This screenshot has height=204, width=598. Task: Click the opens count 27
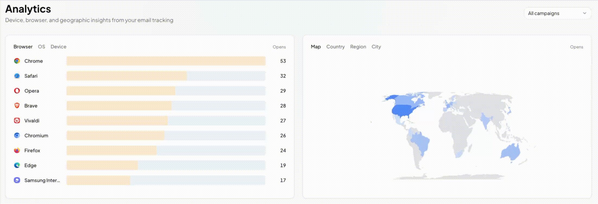pyautogui.click(x=283, y=120)
